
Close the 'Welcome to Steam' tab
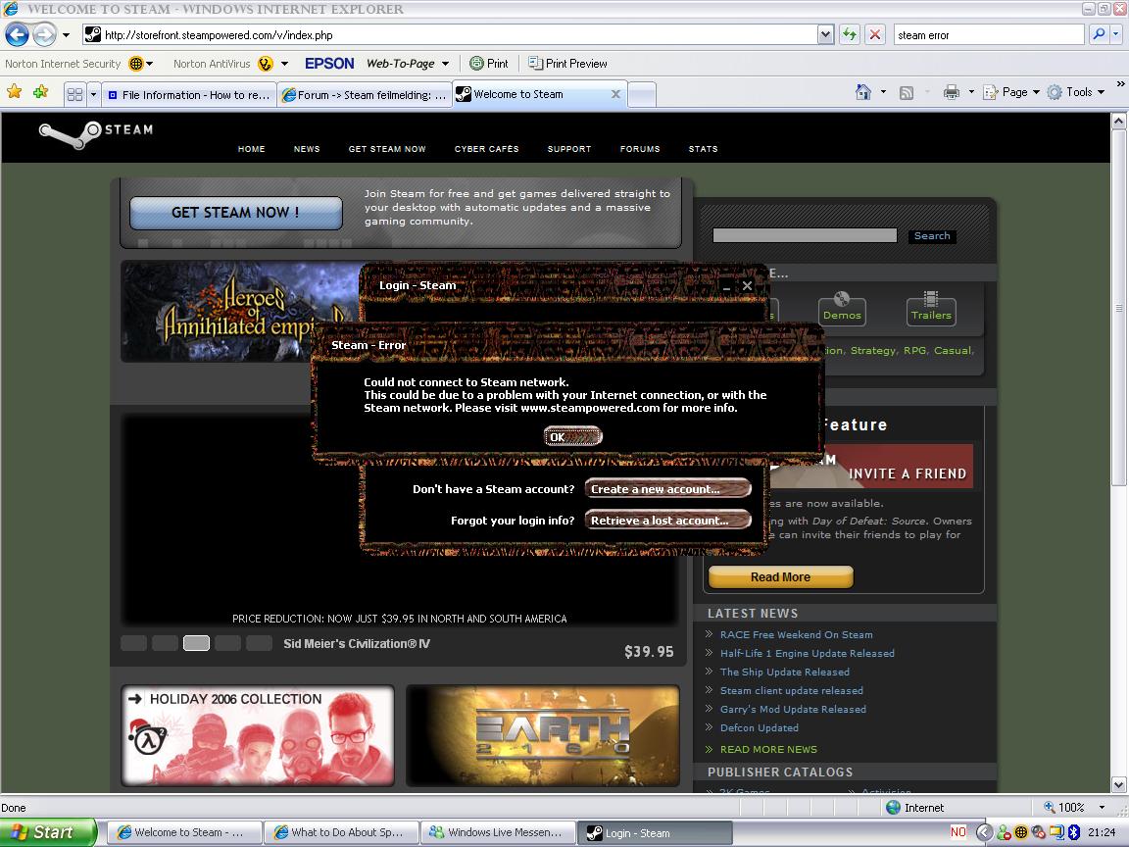click(615, 94)
